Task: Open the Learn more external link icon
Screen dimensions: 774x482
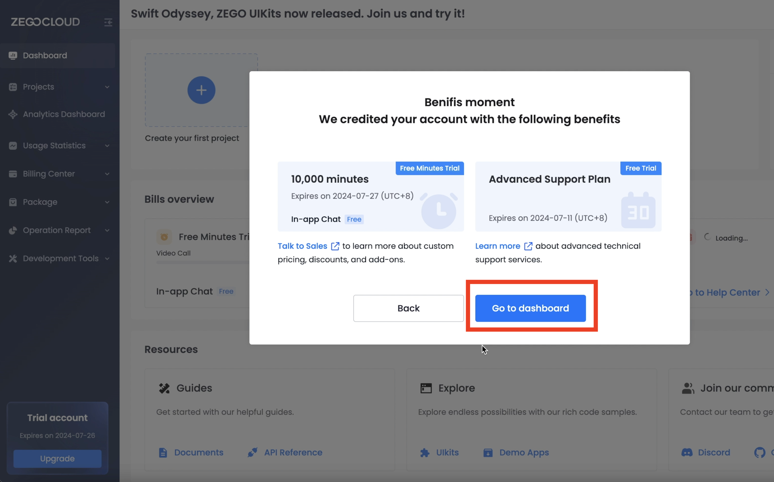Action: [x=528, y=246]
